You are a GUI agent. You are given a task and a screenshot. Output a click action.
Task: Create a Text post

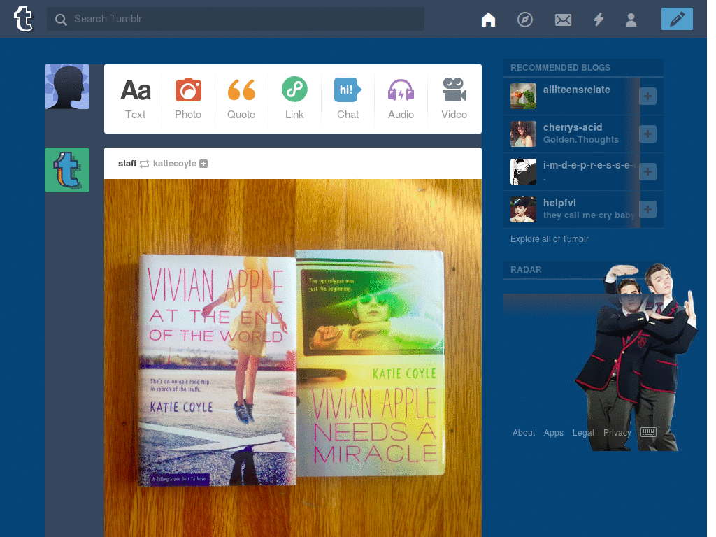click(135, 99)
